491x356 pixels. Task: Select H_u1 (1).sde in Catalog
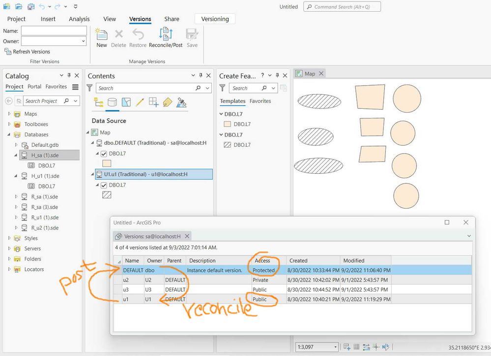[45, 176]
